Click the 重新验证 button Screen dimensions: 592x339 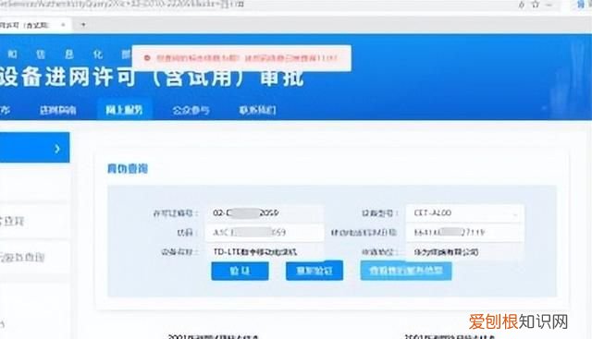coord(314,271)
